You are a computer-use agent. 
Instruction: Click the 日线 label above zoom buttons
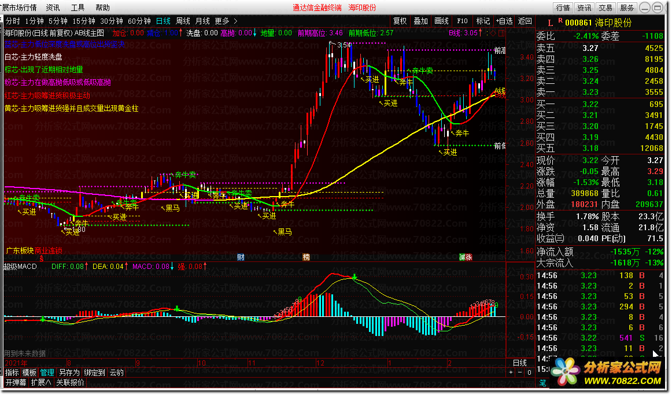(520, 363)
